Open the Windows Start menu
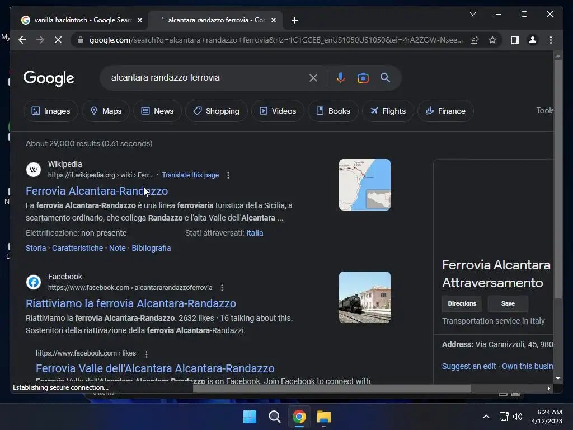 [x=250, y=417]
